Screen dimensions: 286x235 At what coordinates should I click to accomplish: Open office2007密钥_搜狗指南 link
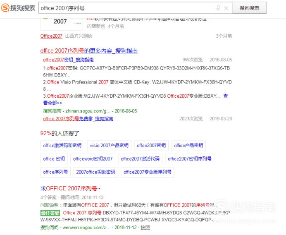tap(68, 60)
